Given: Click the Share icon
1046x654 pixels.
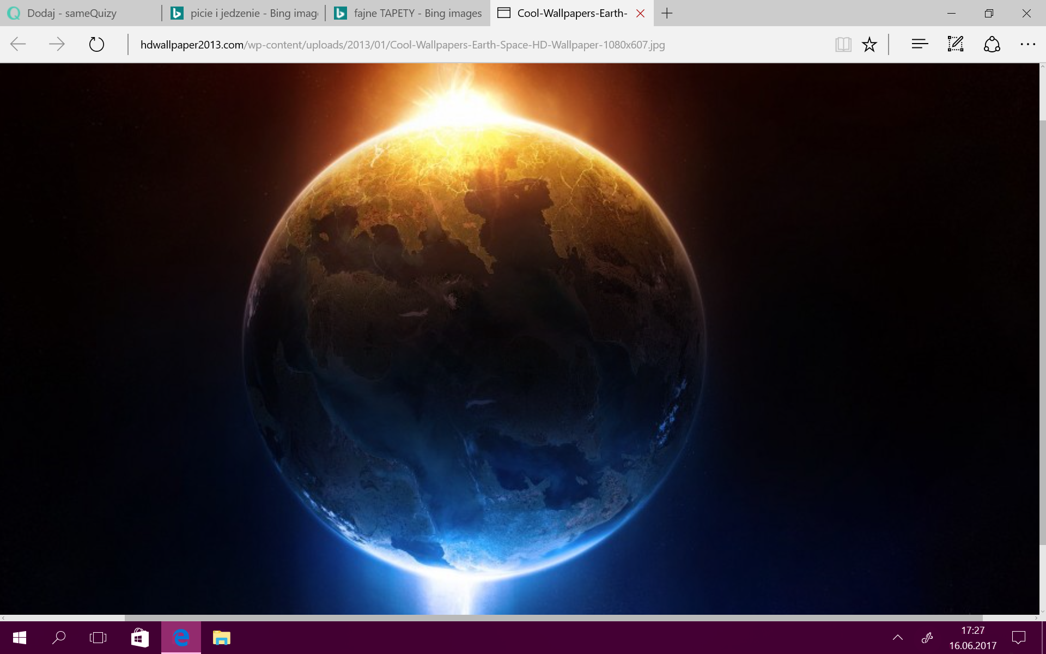Looking at the screenshot, I should 992,44.
